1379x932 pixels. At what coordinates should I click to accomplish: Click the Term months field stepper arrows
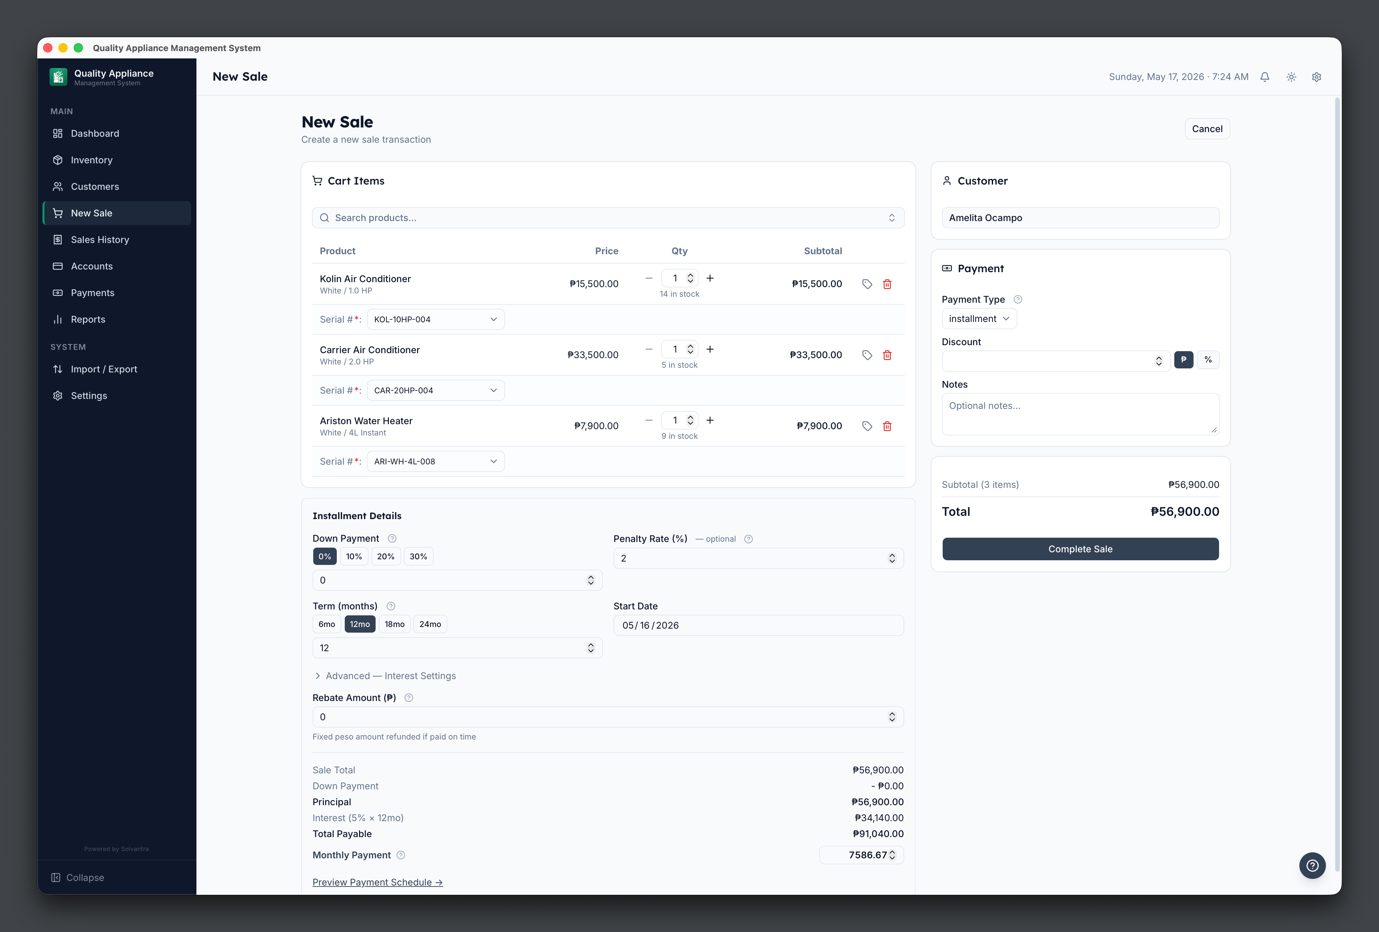point(590,648)
